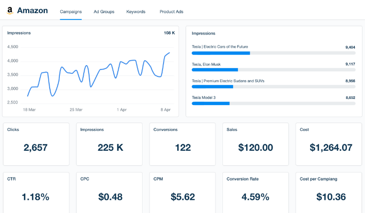Image resolution: width=365 pixels, height=213 pixels.
Task: Click the Amazon title text
Action: point(32,11)
